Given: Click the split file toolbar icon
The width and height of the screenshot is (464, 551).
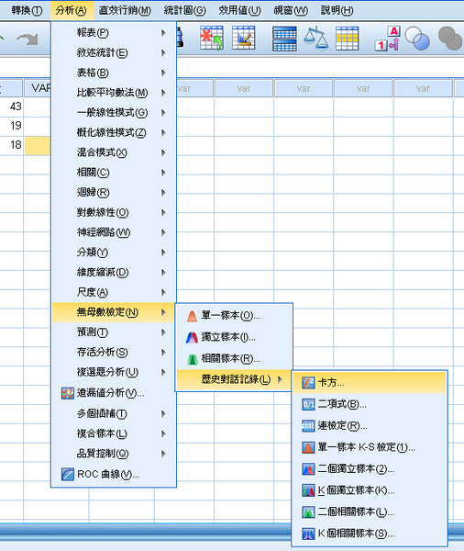Looking at the screenshot, I should coord(284,39).
